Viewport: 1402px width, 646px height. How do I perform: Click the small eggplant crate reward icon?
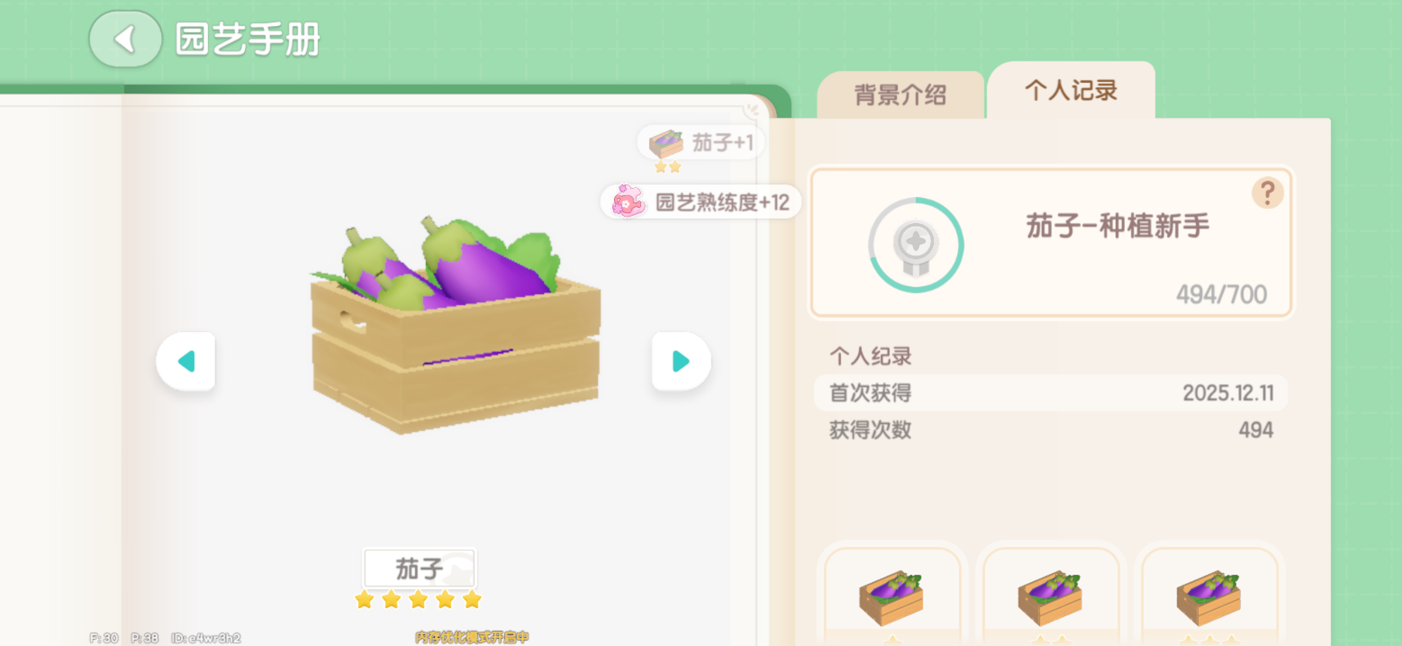coord(666,144)
